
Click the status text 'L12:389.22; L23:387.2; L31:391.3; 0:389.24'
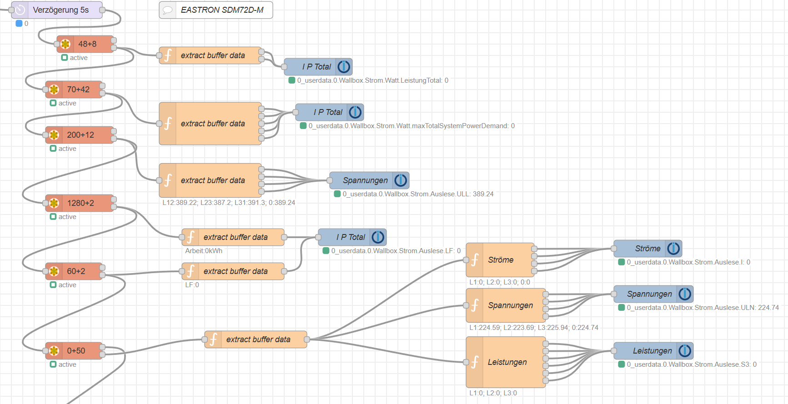click(229, 203)
